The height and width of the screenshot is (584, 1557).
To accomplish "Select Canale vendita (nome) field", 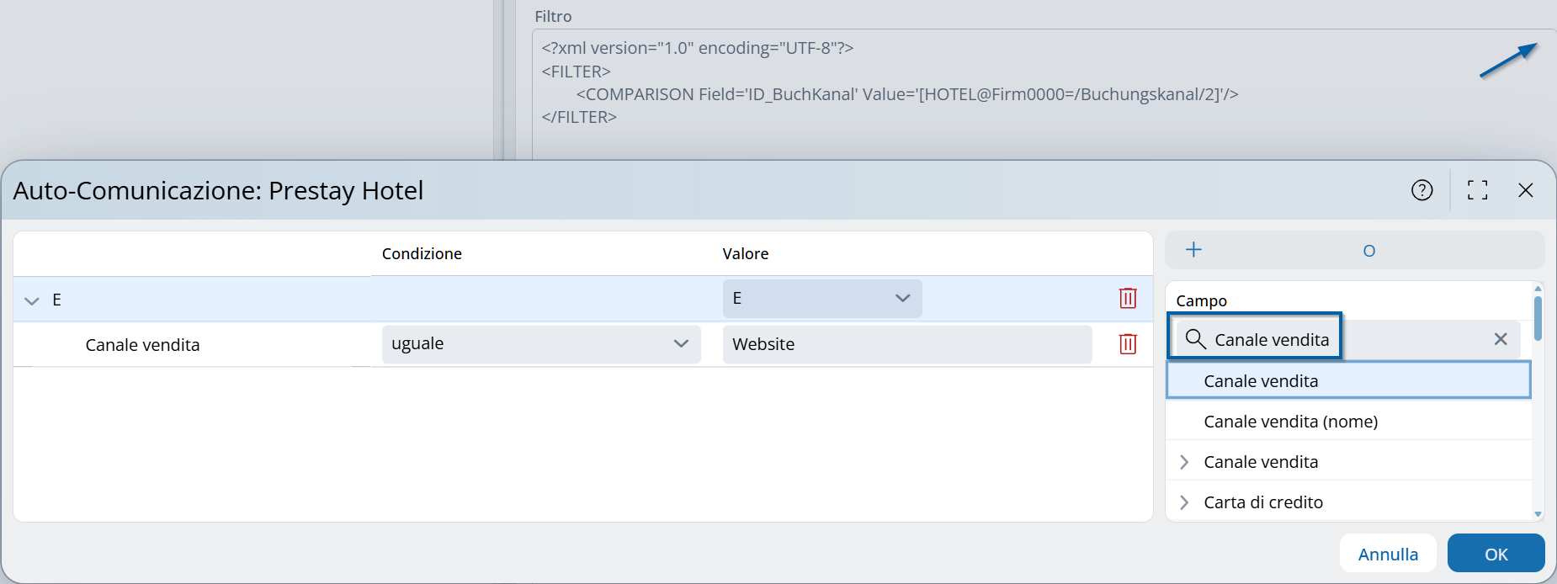I will [x=1290, y=422].
